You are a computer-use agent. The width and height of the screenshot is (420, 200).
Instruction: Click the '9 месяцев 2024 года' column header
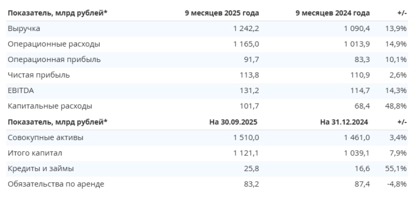tap(332, 13)
